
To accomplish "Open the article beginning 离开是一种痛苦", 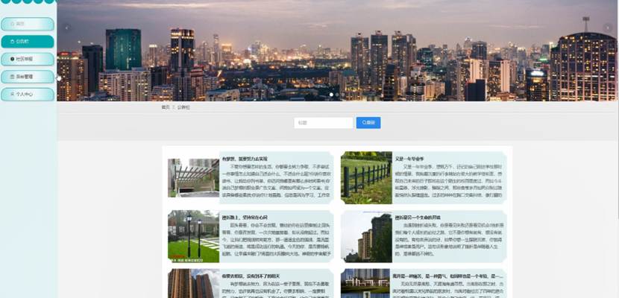I will coord(448,276).
